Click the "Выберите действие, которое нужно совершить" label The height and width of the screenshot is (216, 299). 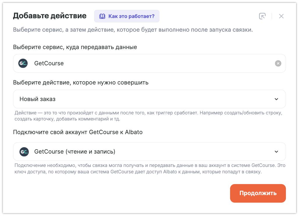[81, 82]
